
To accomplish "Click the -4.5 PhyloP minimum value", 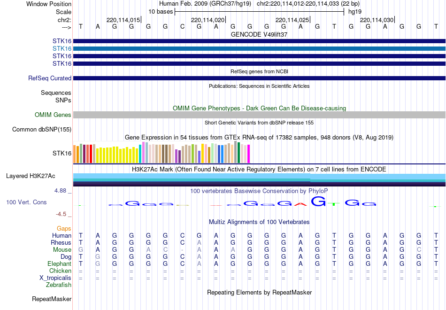I will tap(61, 214).
